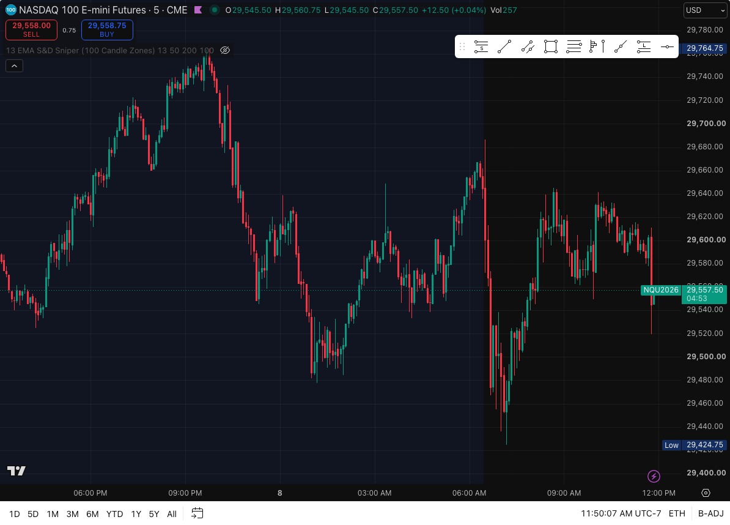730x525 pixels.
Task: Select the short position tool
Action: (x=481, y=47)
